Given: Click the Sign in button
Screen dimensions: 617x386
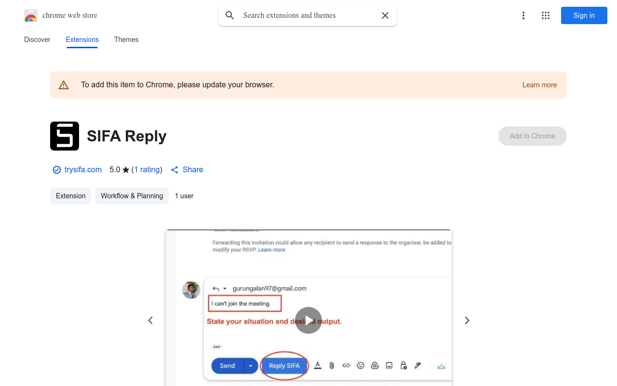Looking at the screenshot, I should [584, 15].
